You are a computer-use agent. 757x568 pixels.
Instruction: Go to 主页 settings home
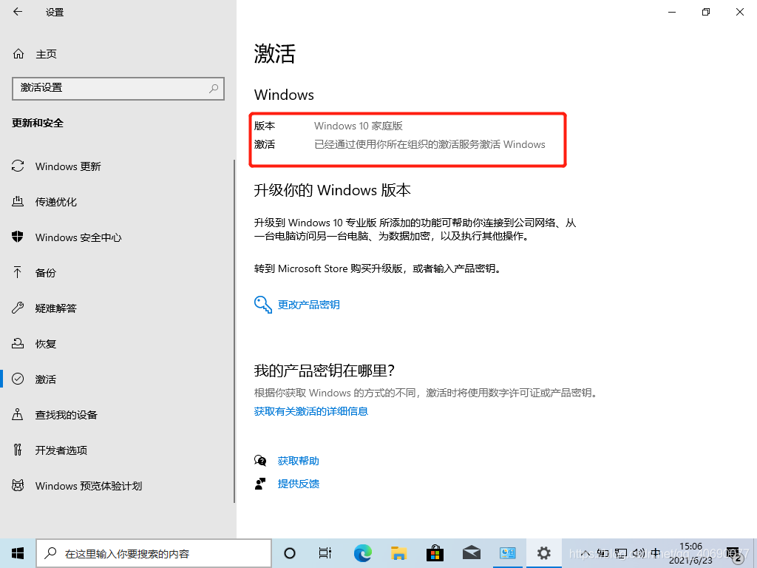coord(46,54)
